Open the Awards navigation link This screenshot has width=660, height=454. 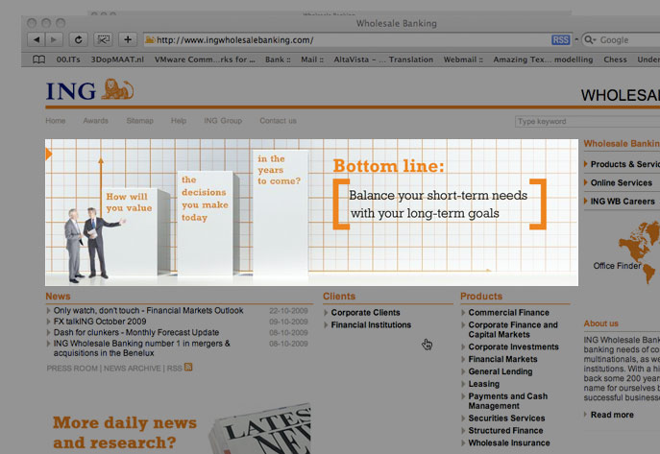click(95, 121)
